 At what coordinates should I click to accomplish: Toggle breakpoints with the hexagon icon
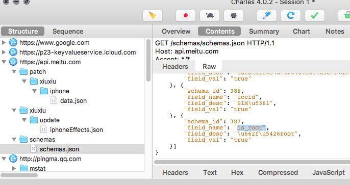[234, 16]
